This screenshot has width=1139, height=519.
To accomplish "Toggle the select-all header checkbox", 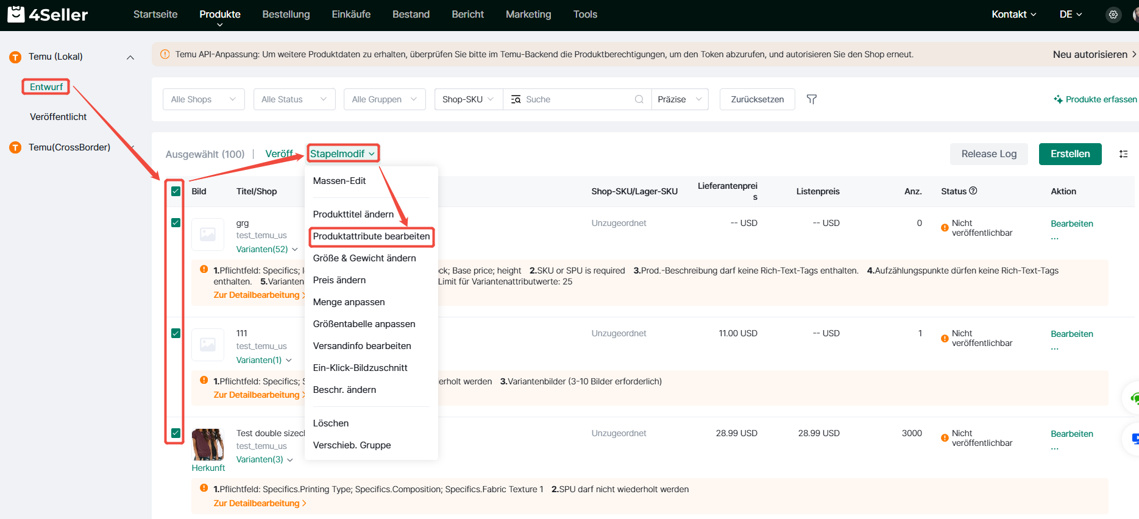I will 176,191.
